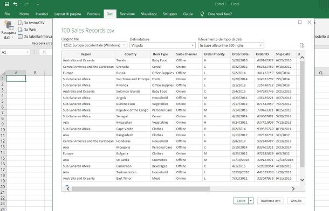Switch to the Formule tab

(x=94, y=14)
